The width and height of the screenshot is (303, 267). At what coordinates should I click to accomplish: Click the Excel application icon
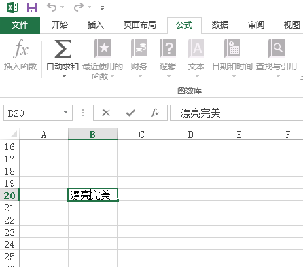click(12, 7)
